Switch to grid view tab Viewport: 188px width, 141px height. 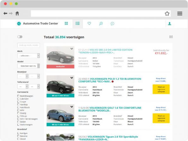[x=66, y=23]
